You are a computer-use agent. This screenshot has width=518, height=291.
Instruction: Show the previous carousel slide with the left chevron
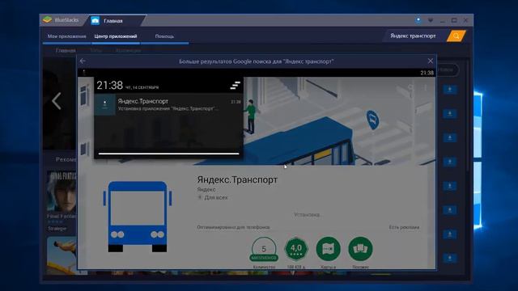click(57, 100)
